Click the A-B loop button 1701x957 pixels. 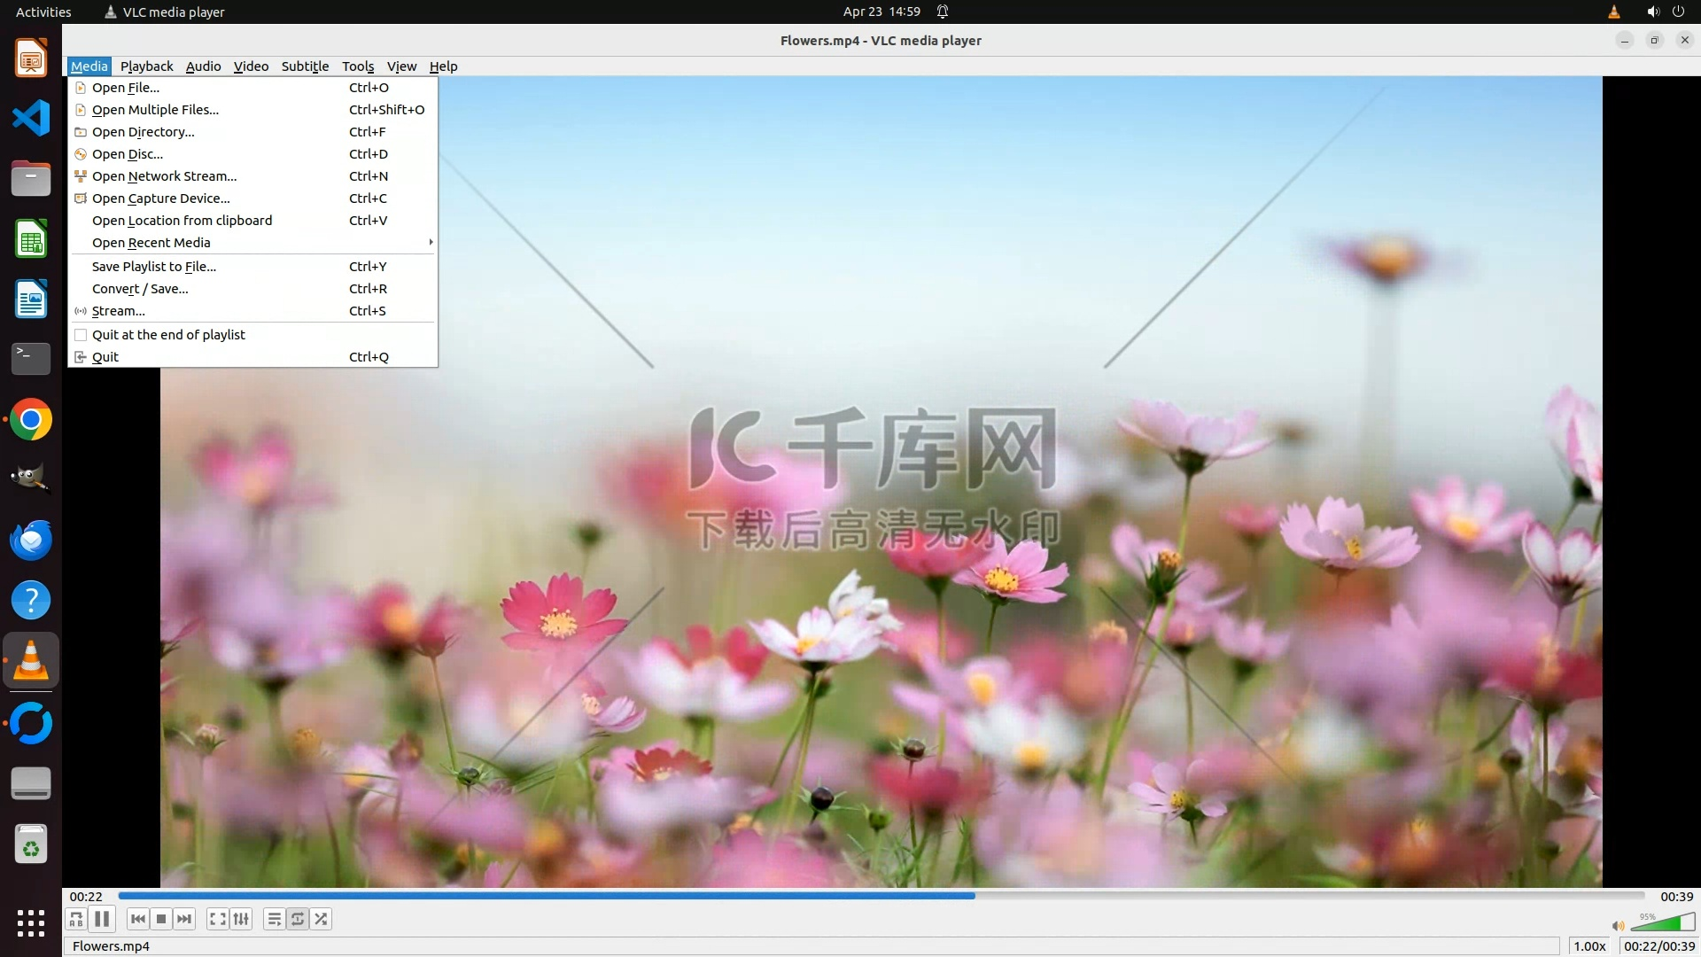tap(76, 920)
